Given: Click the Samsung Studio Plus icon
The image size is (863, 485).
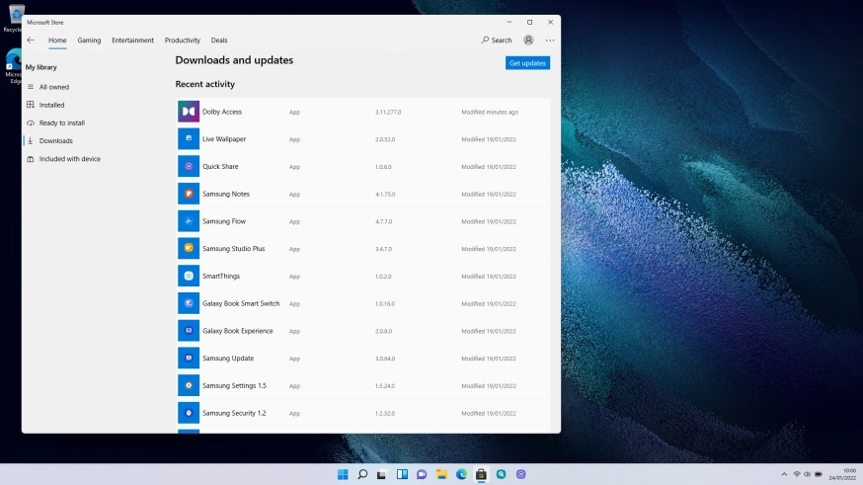Looking at the screenshot, I should (x=189, y=249).
